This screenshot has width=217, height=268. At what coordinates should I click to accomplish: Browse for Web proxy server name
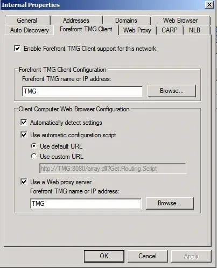(170, 203)
